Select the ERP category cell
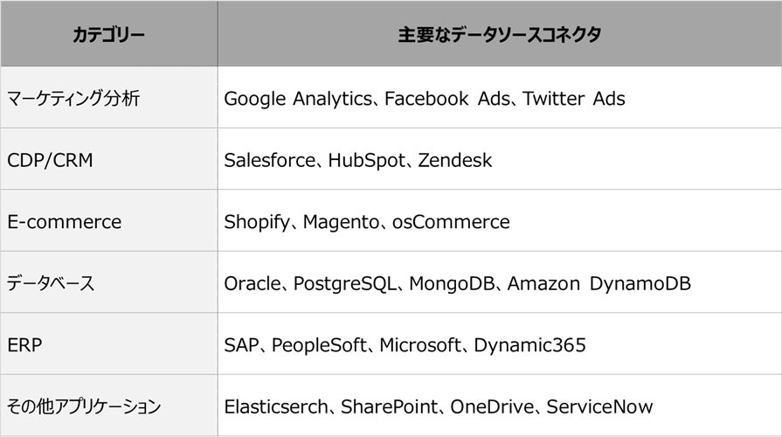Screen dimensions: 782x437 click(24, 345)
